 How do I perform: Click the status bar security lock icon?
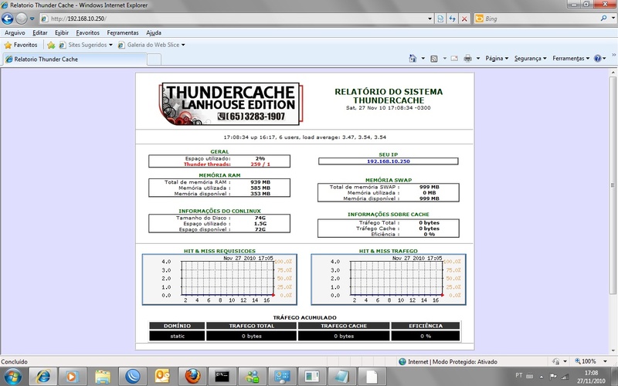tap(555, 361)
